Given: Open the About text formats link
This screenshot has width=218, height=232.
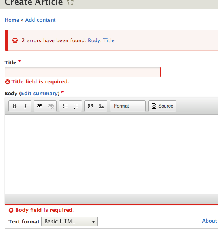Looking at the screenshot, I should (x=210, y=221).
